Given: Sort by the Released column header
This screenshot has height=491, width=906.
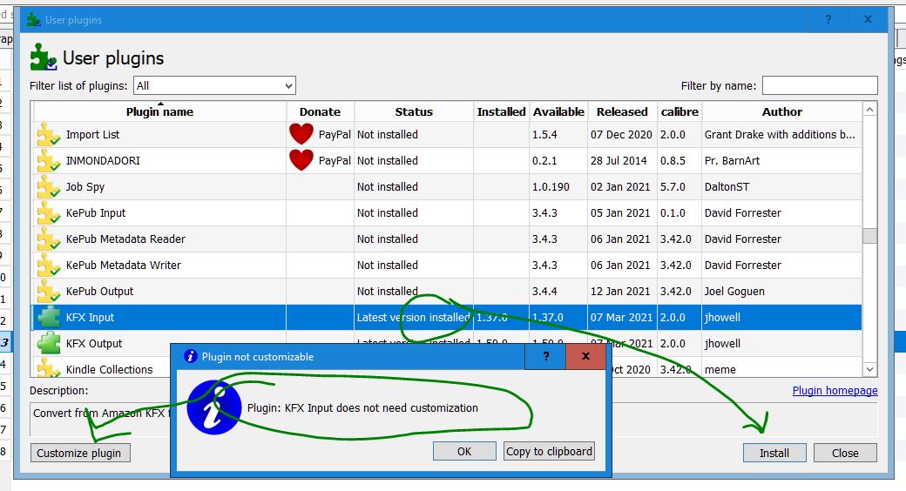Looking at the screenshot, I should point(622,111).
